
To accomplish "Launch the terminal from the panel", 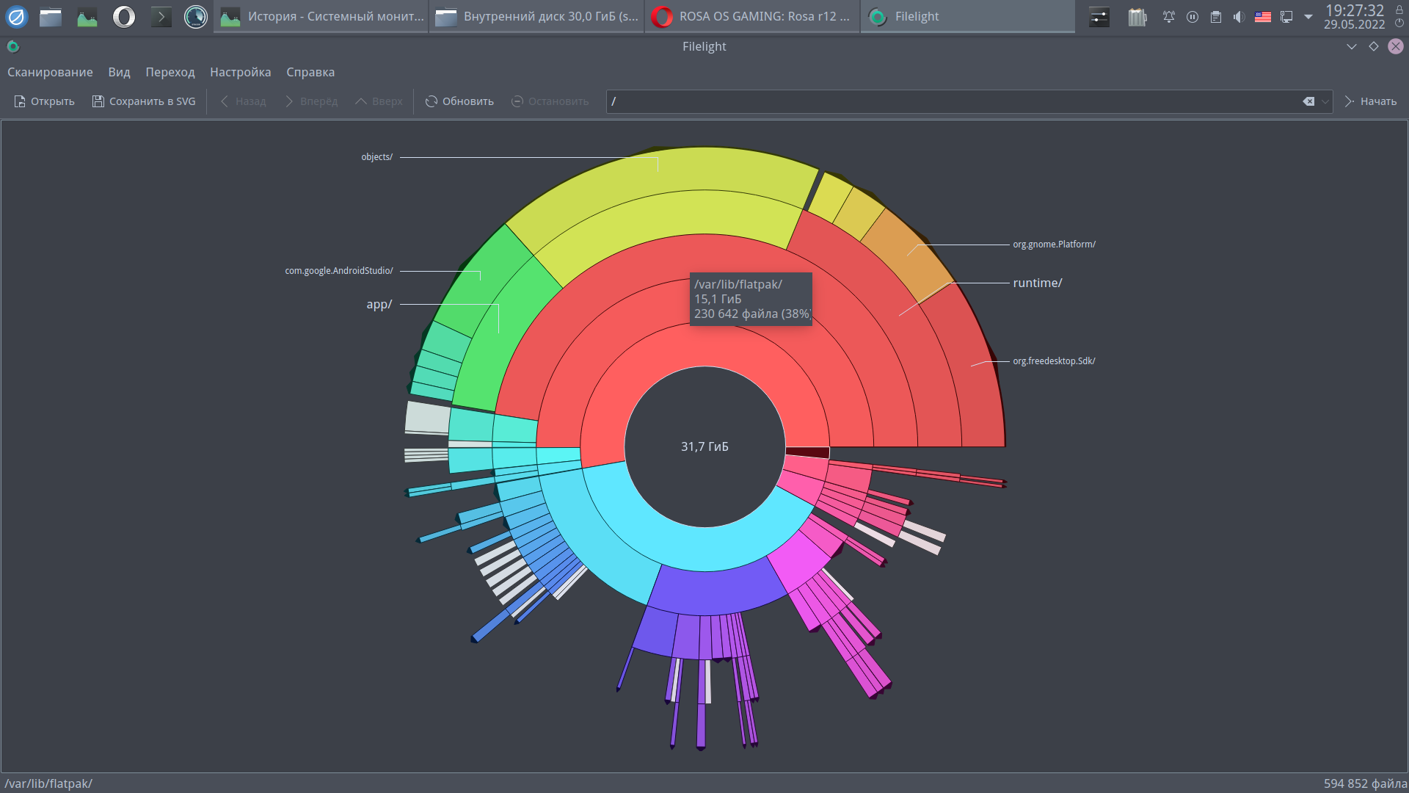I will (161, 16).
